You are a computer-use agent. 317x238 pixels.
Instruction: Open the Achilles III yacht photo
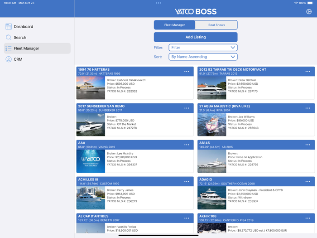[x=91, y=198]
